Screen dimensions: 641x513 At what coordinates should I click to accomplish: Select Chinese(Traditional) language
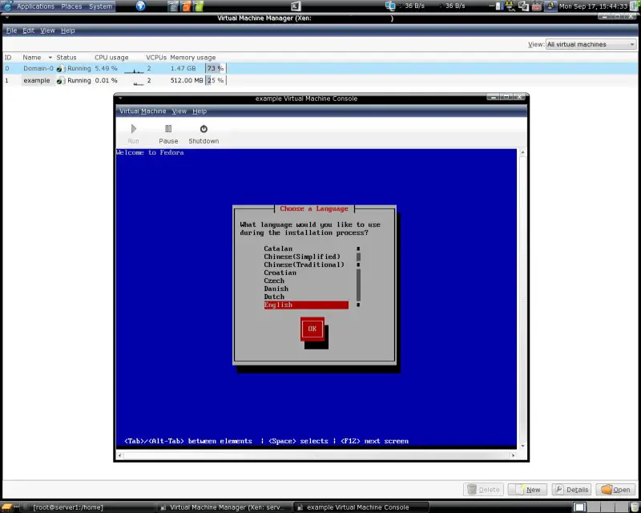pos(304,265)
